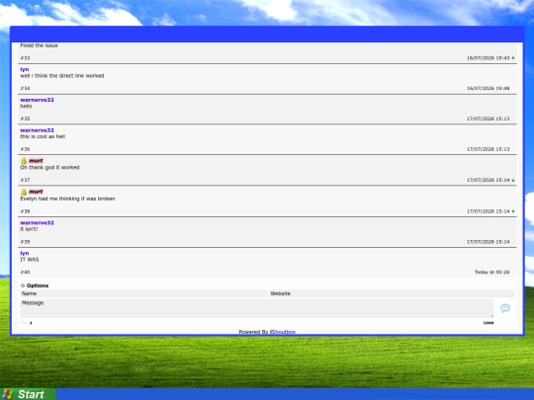Select post number #34
Viewport: 534px width, 400px height.
pos(25,89)
